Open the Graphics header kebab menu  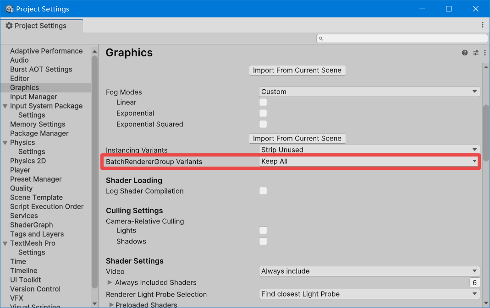[x=484, y=53]
